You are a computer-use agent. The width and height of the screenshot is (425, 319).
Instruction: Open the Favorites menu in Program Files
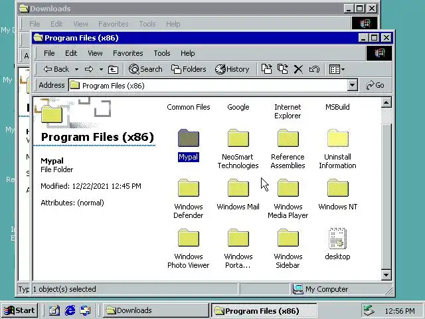128,53
